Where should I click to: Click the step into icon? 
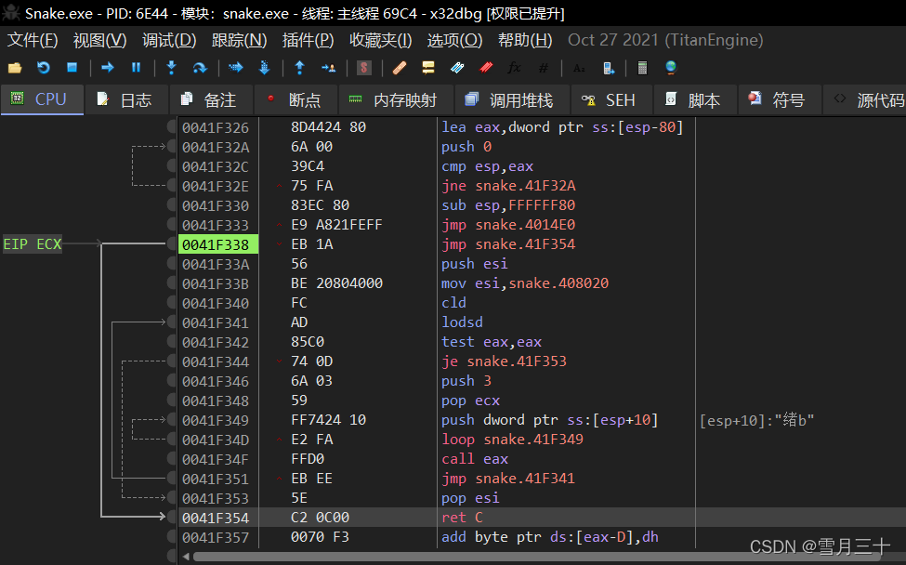pyautogui.click(x=171, y=68)
